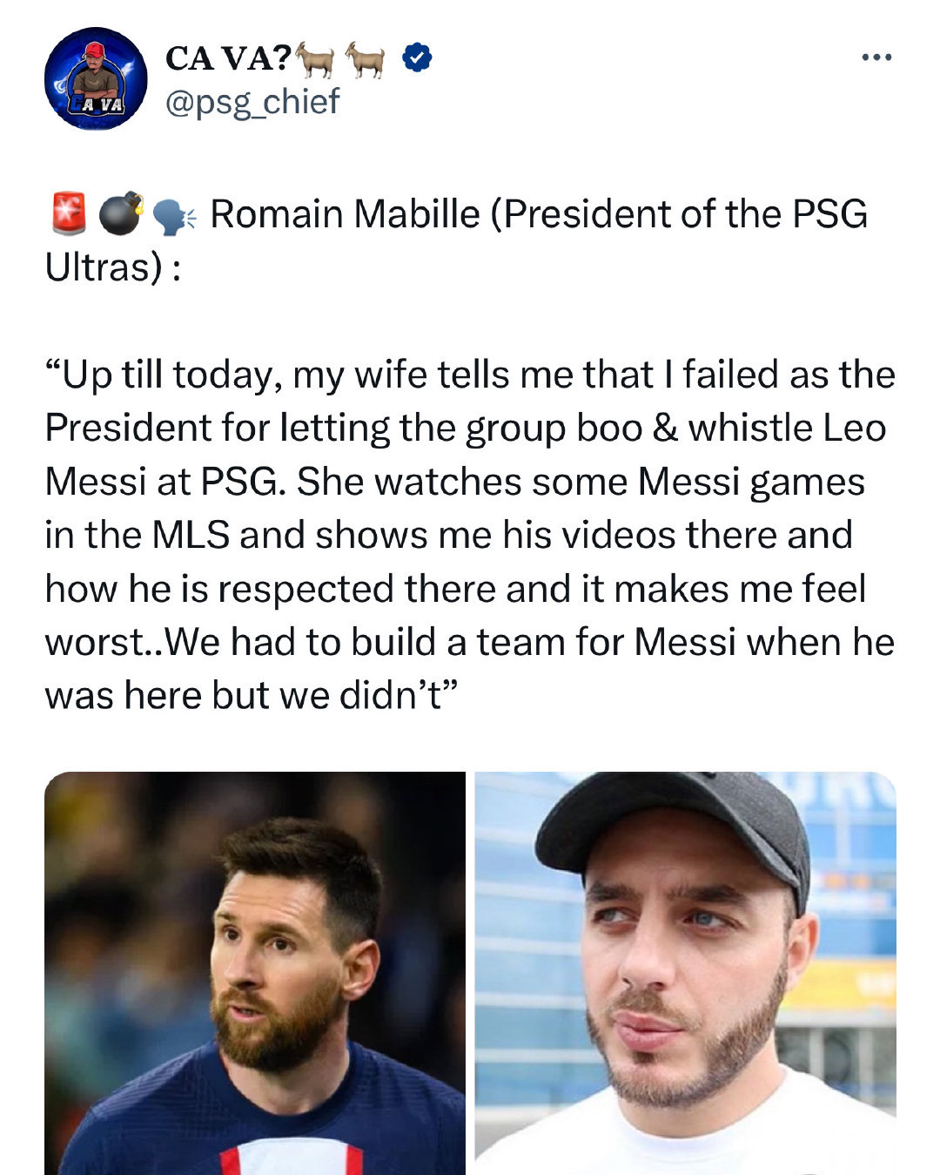Open the Messi photo on the left
This screenshot has width=940, height=1175.
[x=255, y=973]
